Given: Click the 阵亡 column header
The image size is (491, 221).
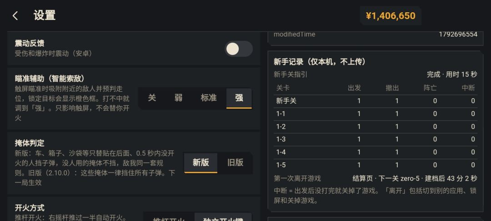Looking at the screenshot, I should tap(430, 88).
